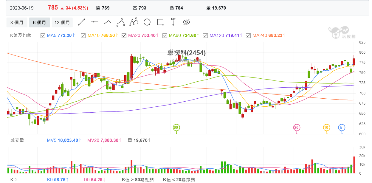372x183 pixels.
Task: Click the high price 高 793
Action: coord(139,8)
